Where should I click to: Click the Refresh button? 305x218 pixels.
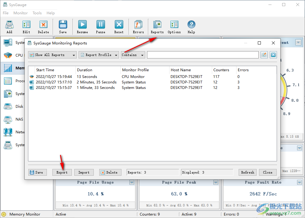[x=247, y=172]
